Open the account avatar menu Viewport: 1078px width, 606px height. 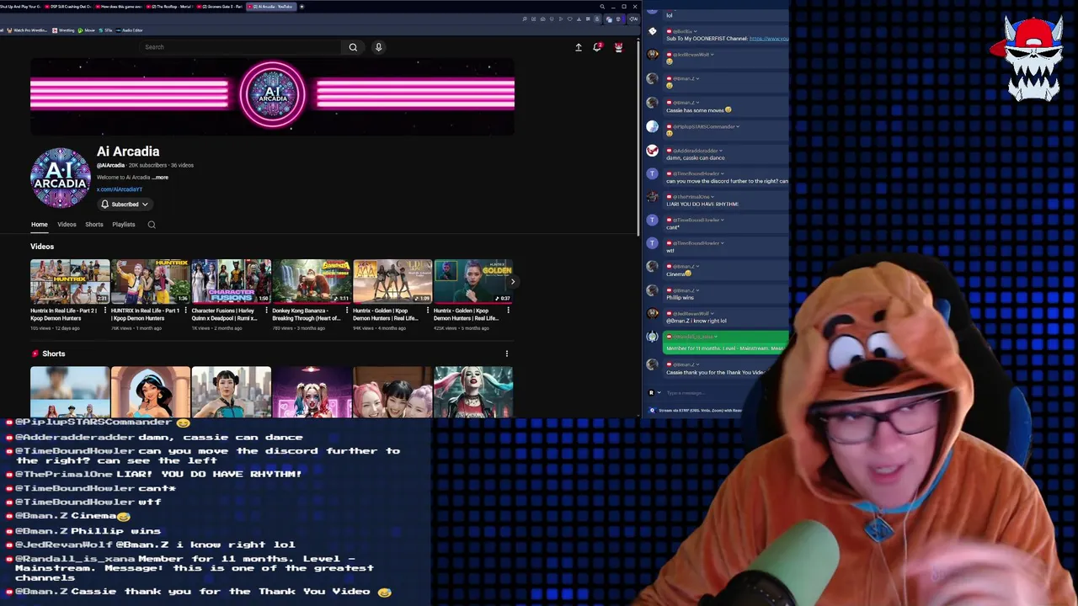[x=618, y=47]
